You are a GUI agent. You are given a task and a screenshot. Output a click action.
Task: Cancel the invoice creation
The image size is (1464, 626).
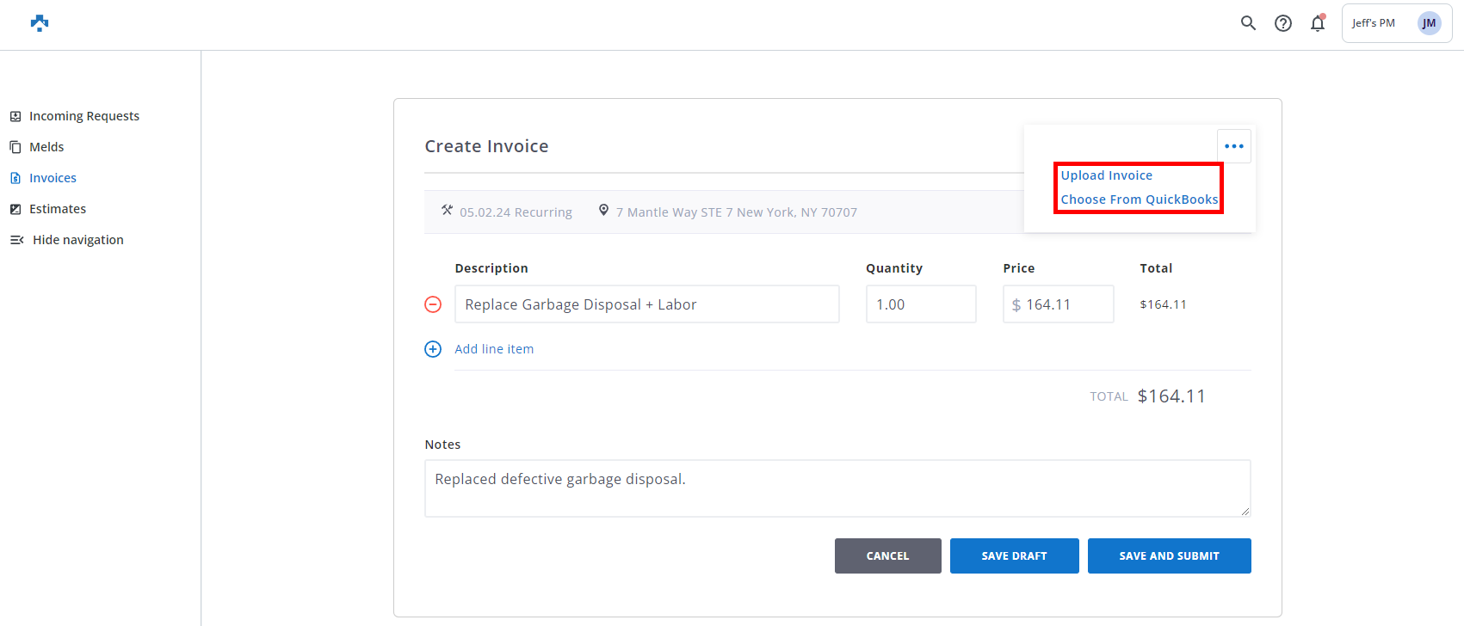[x=887, y=556]
